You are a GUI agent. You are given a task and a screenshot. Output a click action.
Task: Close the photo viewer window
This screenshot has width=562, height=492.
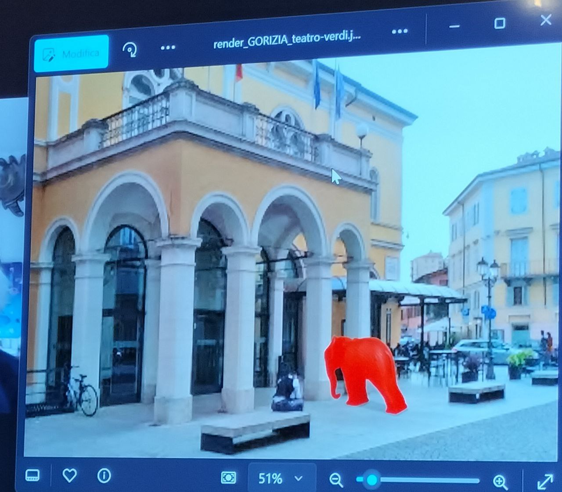pyautogui.click(x=546, y=20)
